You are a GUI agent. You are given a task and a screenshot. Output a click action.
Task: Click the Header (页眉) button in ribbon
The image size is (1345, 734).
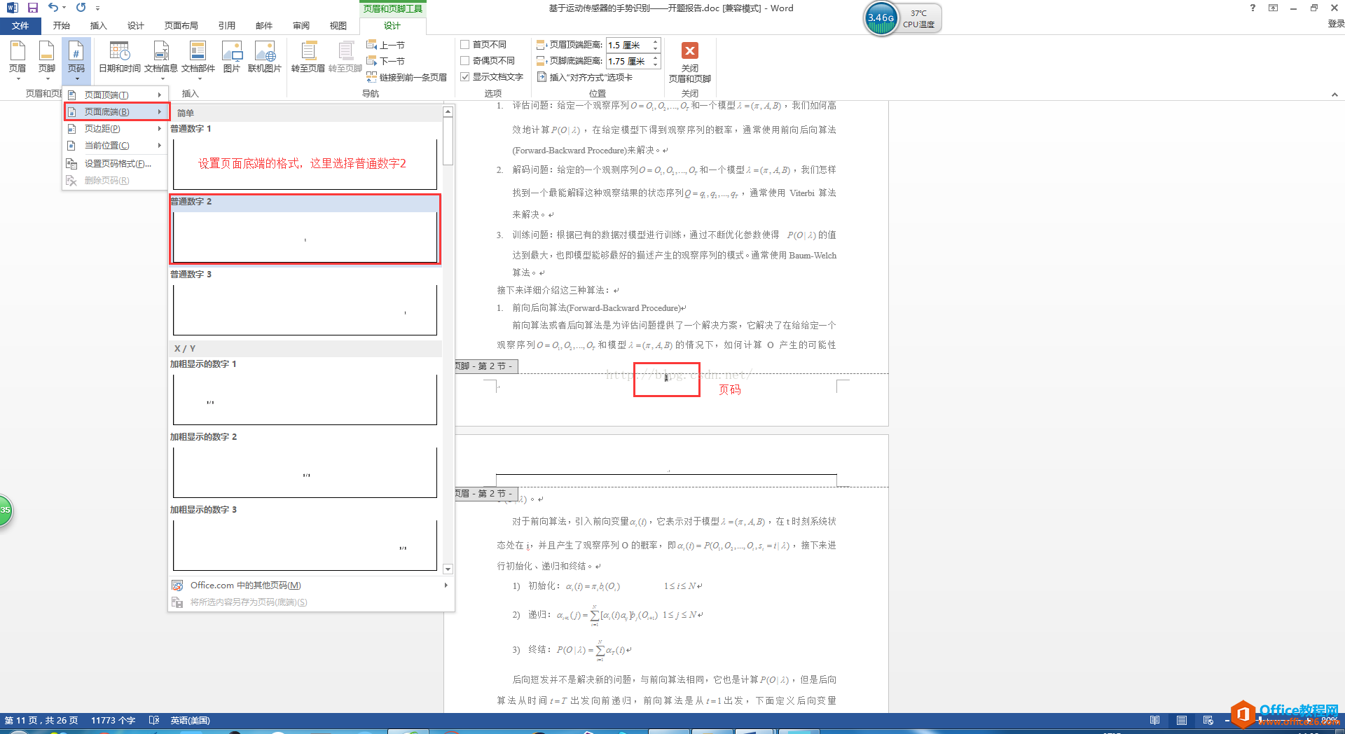(x=18, y=59)
